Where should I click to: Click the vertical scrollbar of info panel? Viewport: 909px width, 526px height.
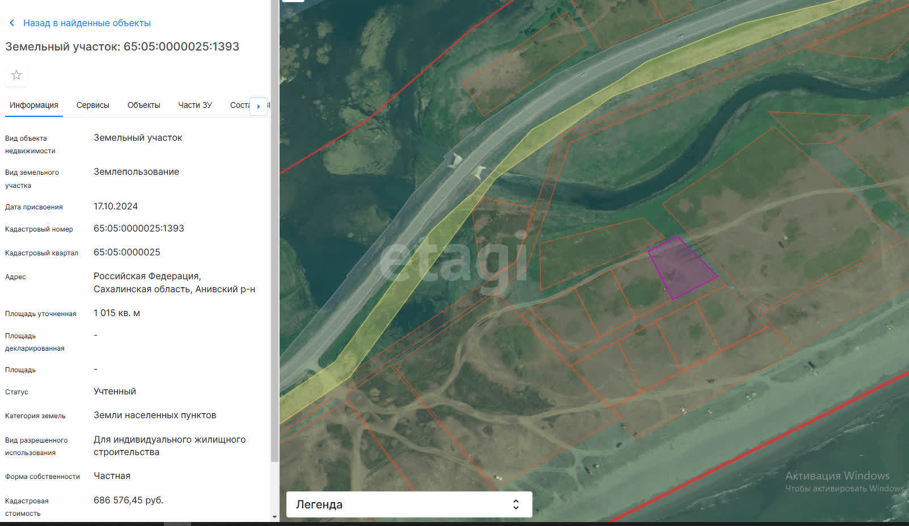(x=275, y=227)
